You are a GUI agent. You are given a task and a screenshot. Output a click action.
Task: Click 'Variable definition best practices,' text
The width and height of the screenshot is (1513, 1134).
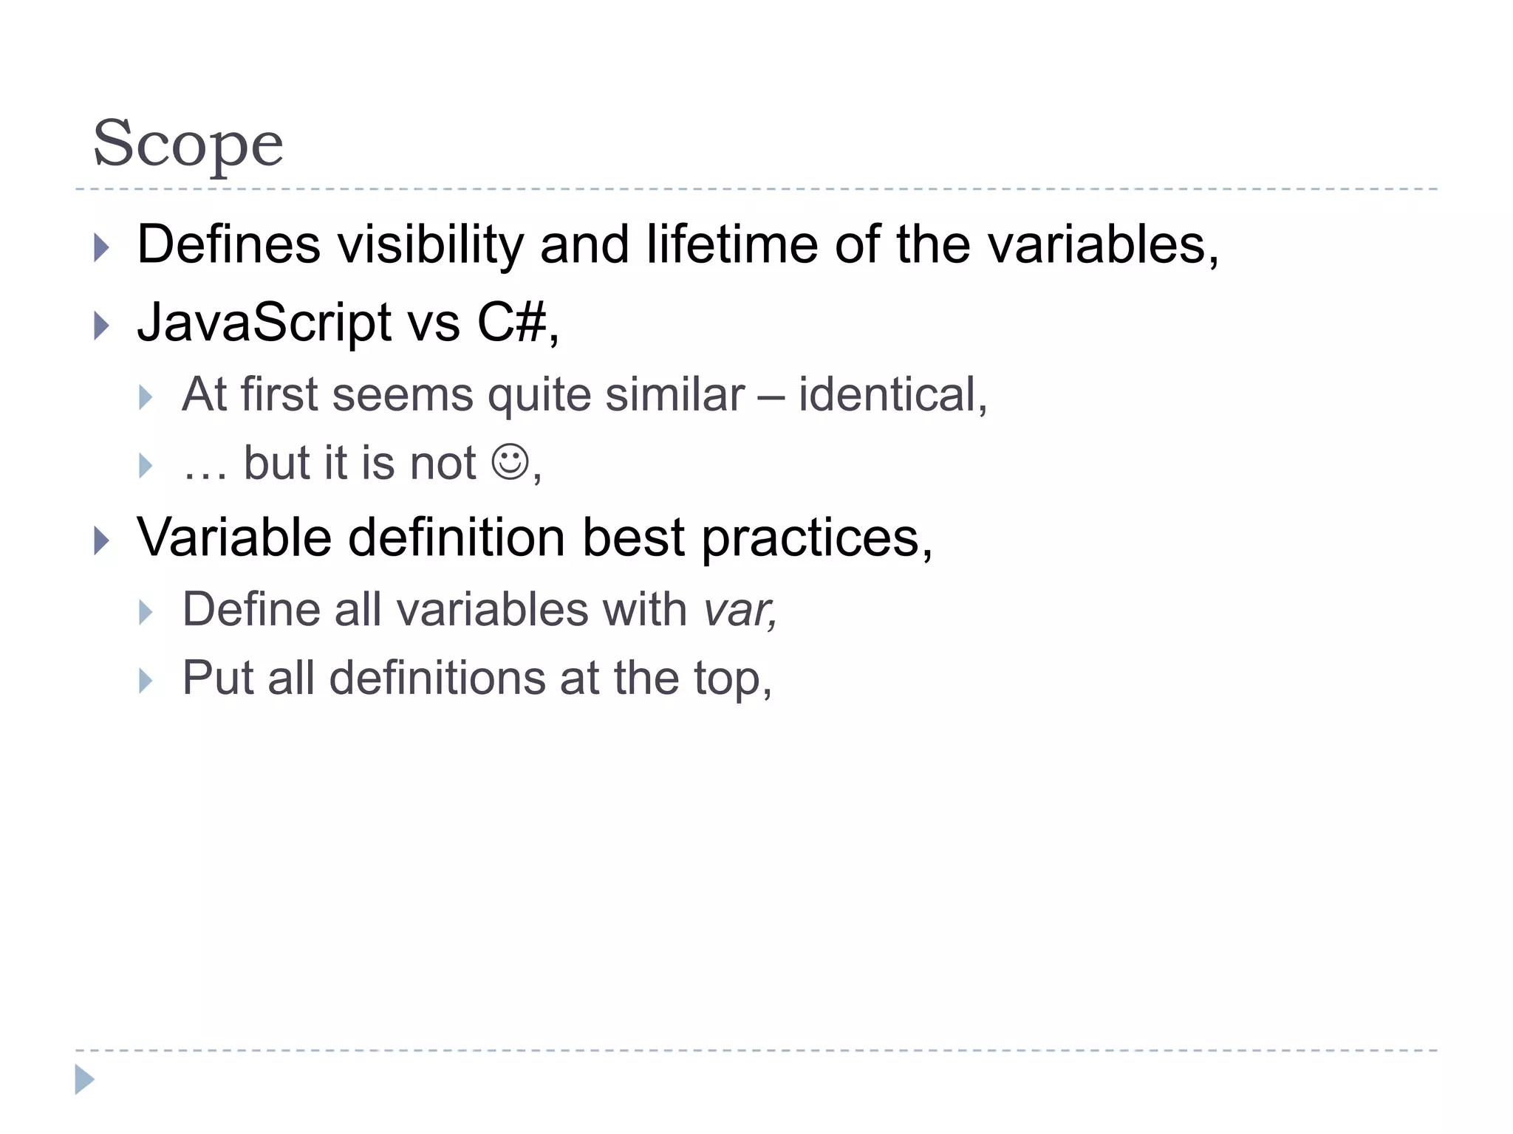pos(536,538)
